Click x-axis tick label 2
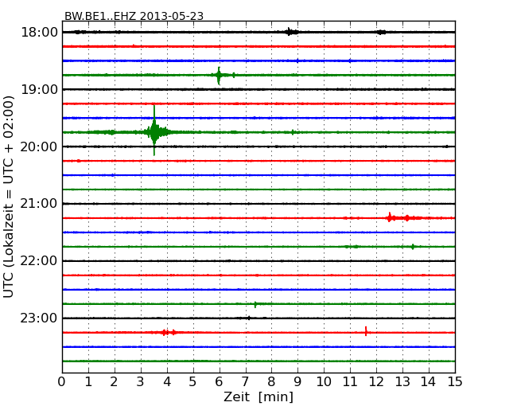This screenshot has width=517, height=414. (114, 382)
